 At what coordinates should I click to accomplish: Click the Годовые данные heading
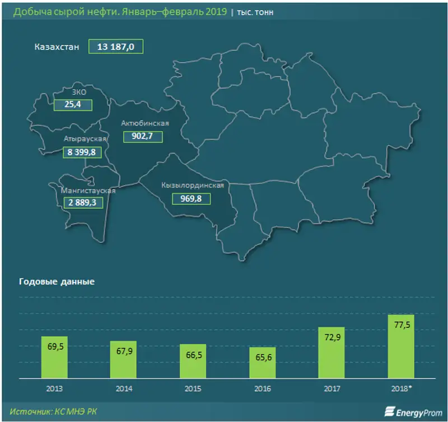57,282
